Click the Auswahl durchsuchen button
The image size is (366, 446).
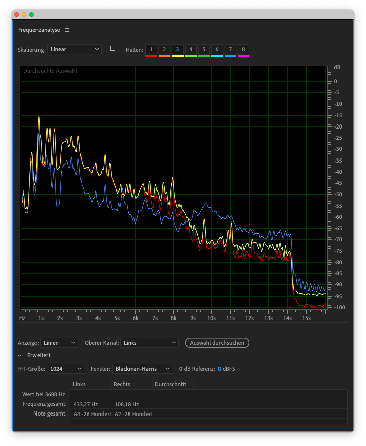coord(217,343)
